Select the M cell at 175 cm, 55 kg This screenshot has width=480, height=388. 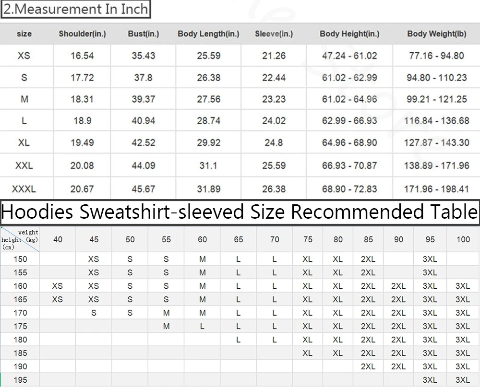click(x=166, y=327)
